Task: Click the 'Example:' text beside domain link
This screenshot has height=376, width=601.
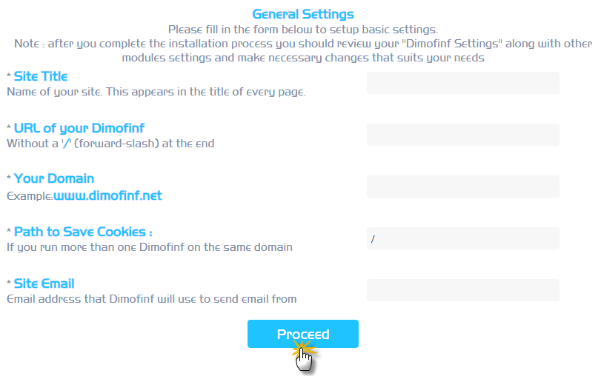Action: 30,196
